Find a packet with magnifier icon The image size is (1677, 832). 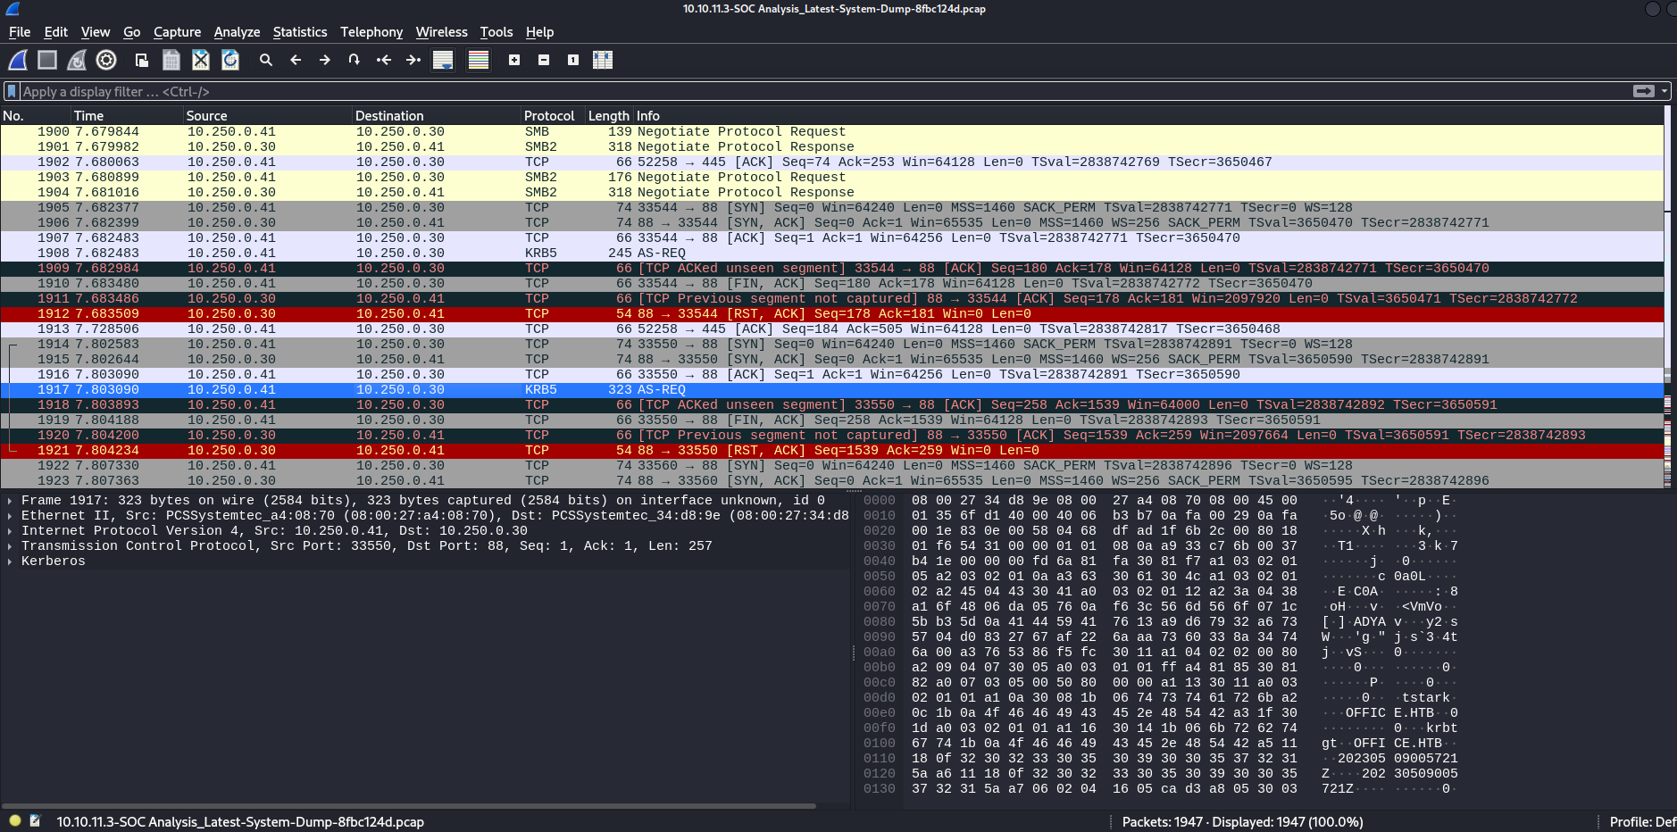(x=266, y=60)
